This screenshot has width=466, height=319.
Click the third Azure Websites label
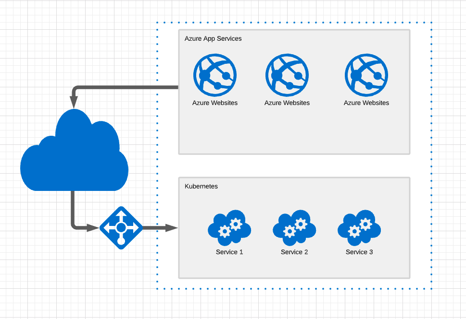pyautogui.click(x=366, y=103)
